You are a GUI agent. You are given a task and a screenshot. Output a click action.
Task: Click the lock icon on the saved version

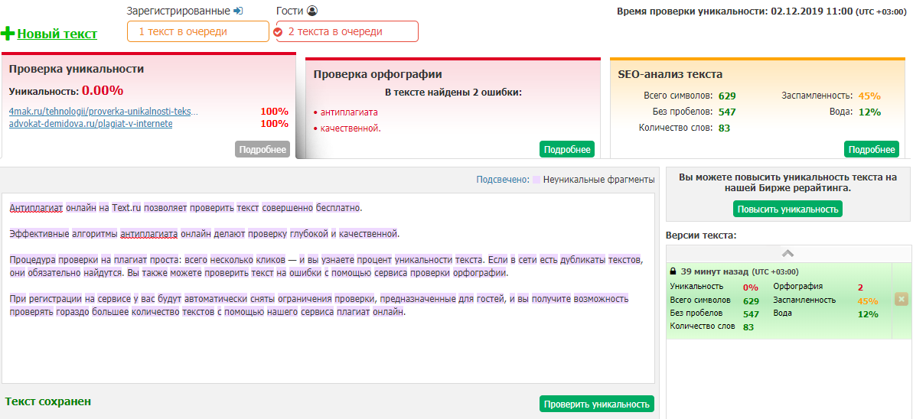tap(673, 271)
